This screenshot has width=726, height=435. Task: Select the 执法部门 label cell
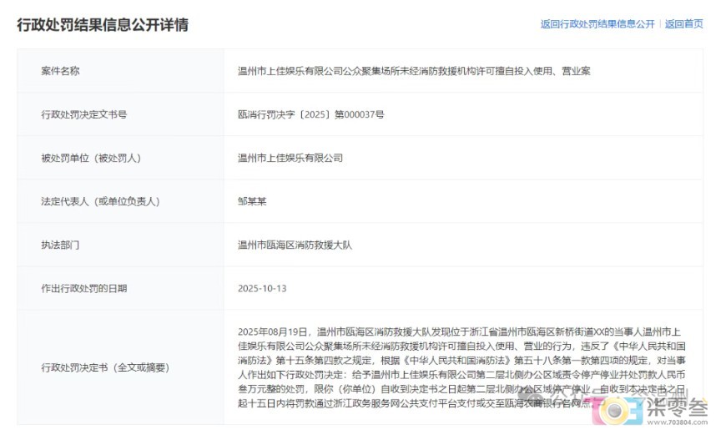61,245
